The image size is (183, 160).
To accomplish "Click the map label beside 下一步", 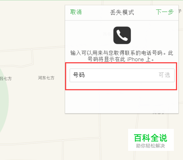I will (x=178, y=11).
